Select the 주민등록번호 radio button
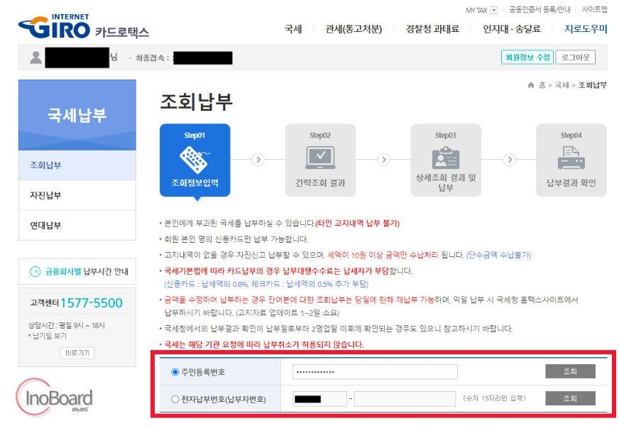The height and width of the screenshot is (426, 619). click(x=175, y=372)
